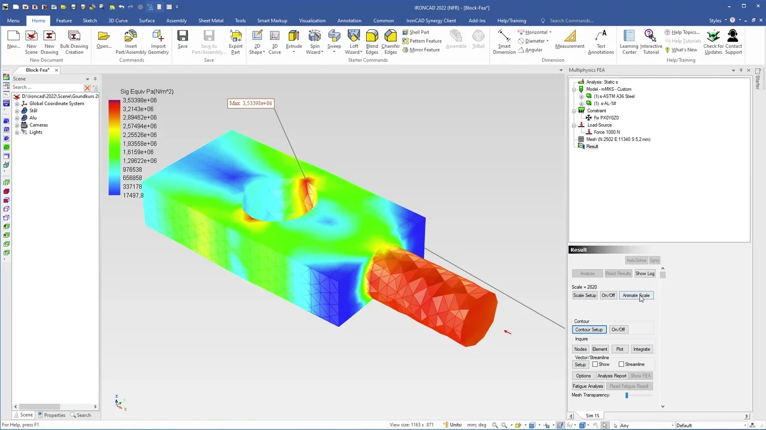Expand the Global Coordinate System node
The image size is (766, 430).
click(17, 104)
